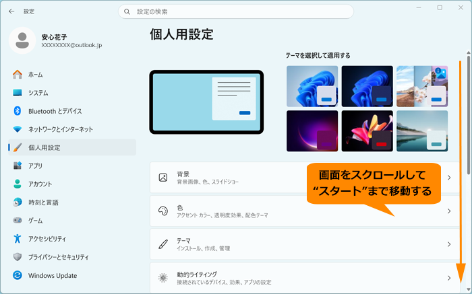Select アプリ in the navigation
The image size is (472, 294).
[x=72, y=166]
